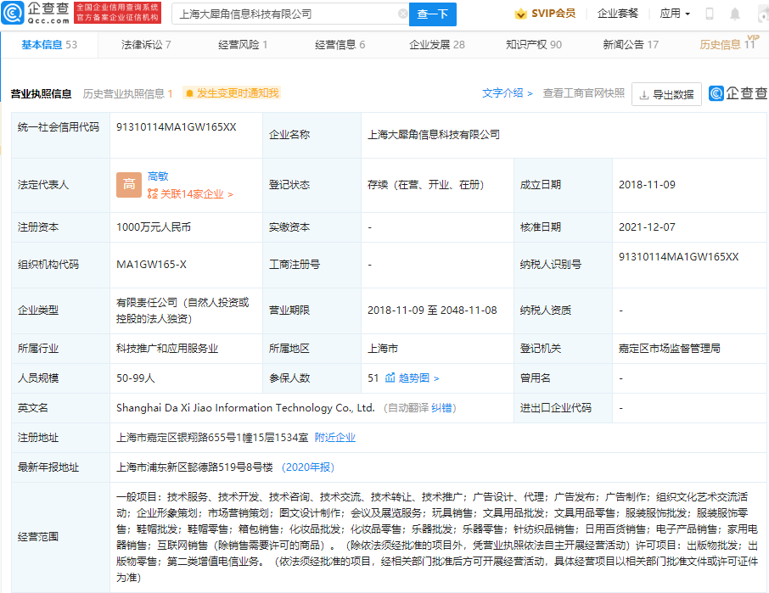Screen dimensions: 769x593
Task: Open the 经营风险 tab
Action: coord(243,45)
